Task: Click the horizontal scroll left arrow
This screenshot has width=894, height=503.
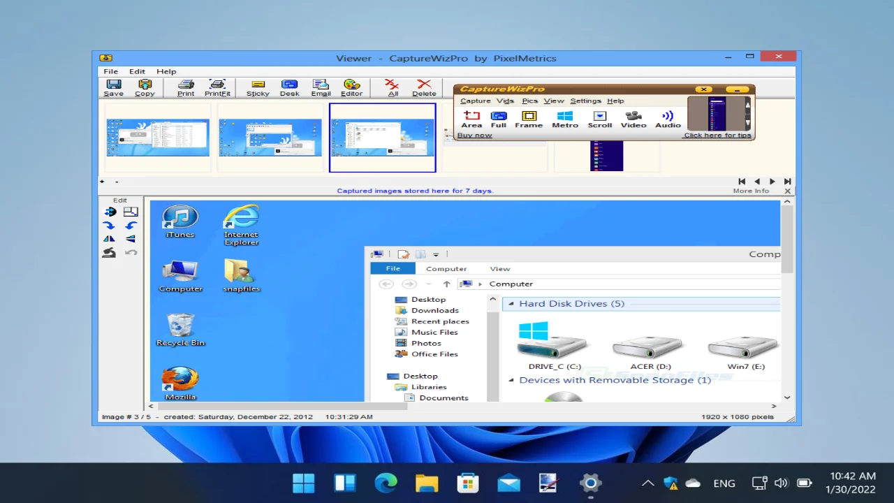Action: (x=152, y=406)
